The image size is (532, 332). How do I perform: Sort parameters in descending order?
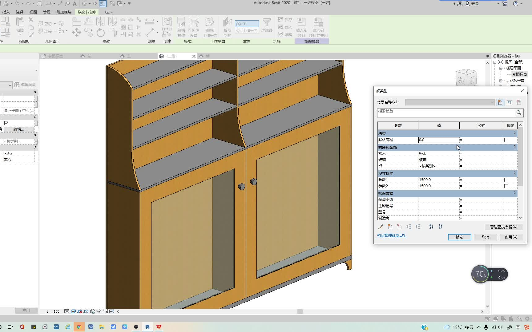[x=440, y=227]
